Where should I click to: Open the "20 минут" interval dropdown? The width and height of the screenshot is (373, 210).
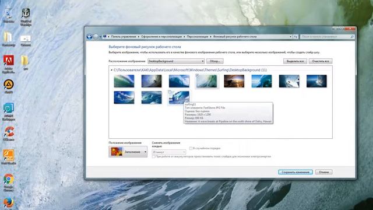click(169, 152)
